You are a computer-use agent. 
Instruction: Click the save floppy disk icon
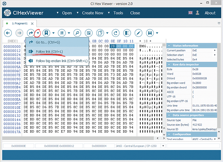(150, 33)
